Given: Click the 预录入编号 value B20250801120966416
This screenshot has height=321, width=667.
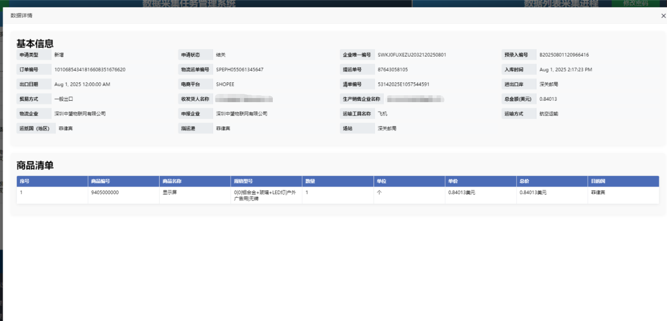Looking at the screenshot, I should [x=564, y=55].
